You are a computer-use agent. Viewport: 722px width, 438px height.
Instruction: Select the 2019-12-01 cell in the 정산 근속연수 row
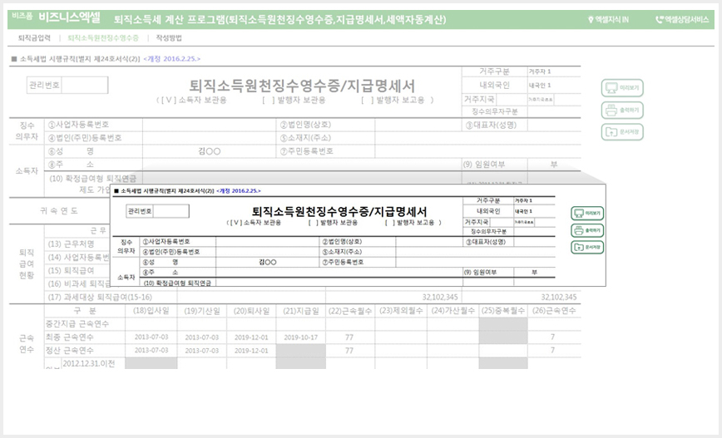251,351
